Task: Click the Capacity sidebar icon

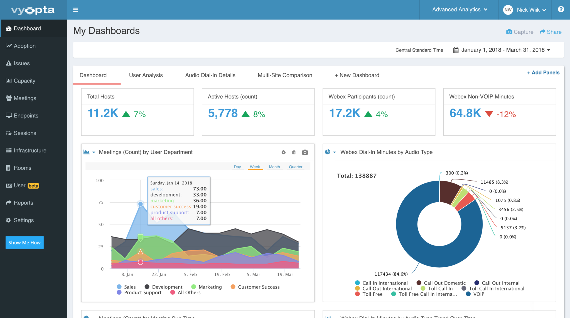Action: [x=9, y=80]
